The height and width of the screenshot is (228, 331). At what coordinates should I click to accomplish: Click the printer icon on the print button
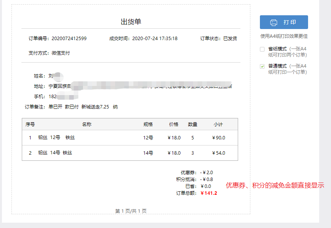(274, 23)
